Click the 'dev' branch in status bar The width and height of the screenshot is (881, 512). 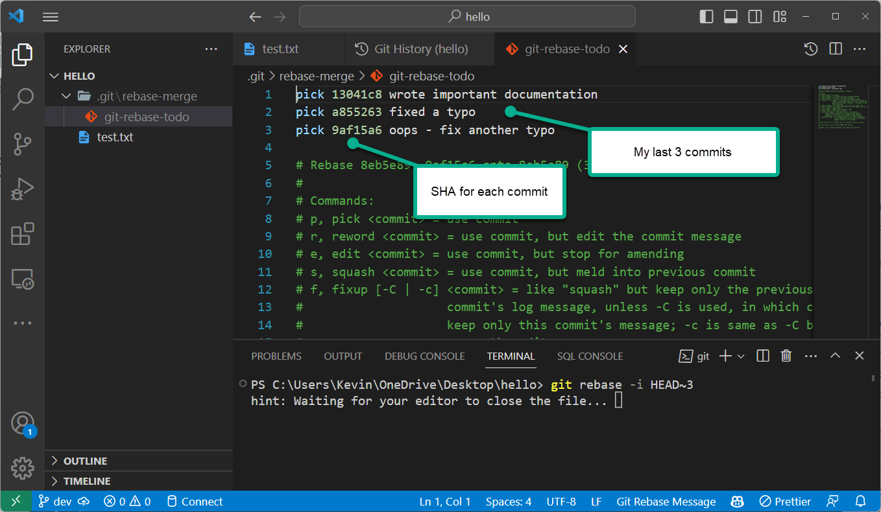click(54, 501)
